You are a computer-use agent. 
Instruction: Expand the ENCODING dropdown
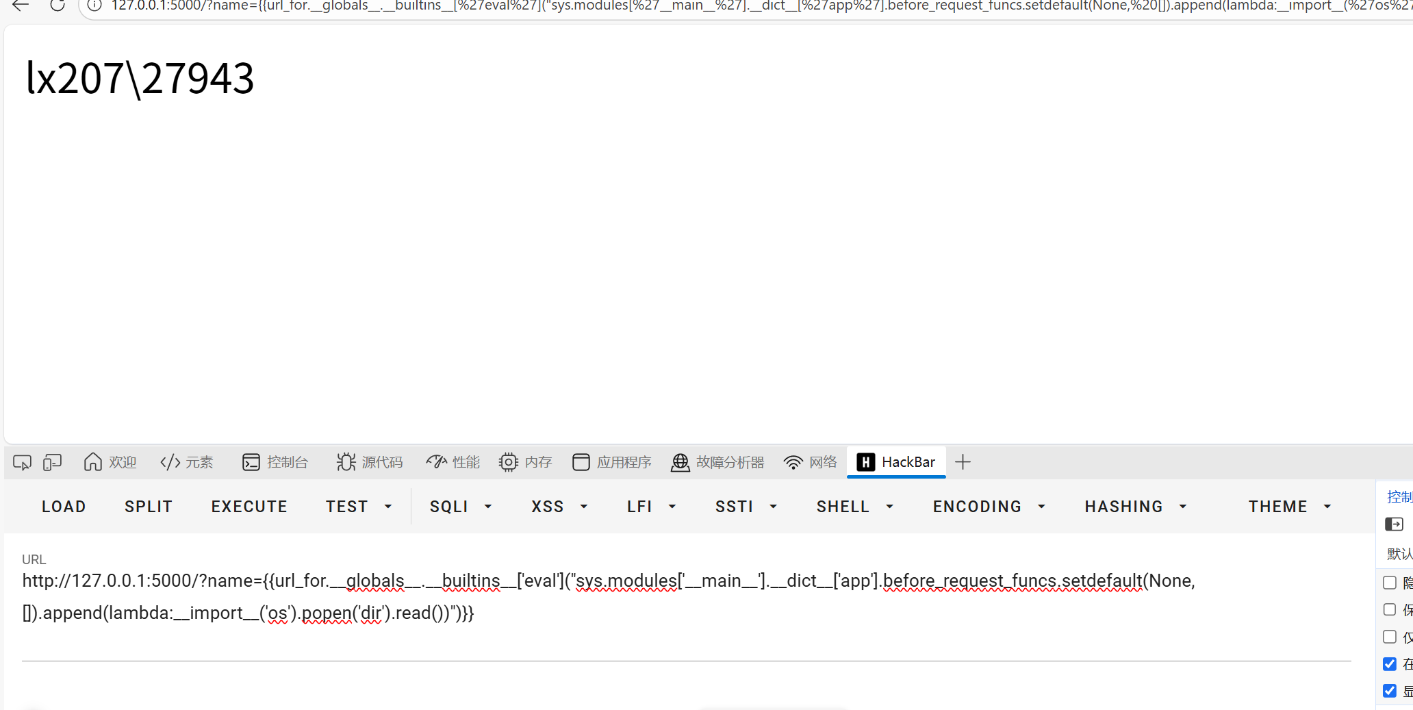(989, 507)
